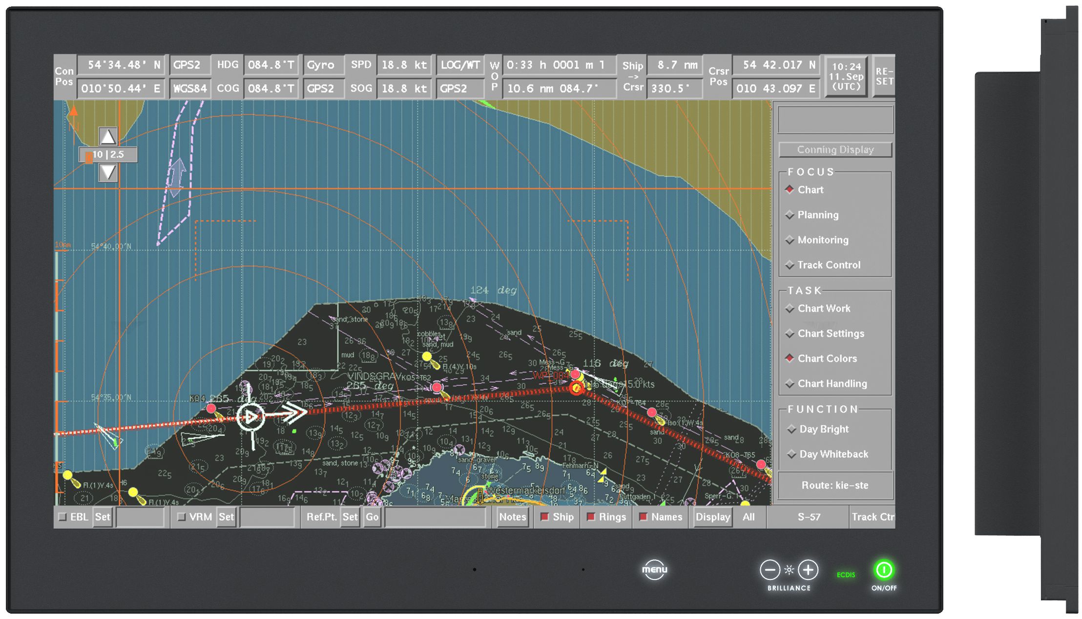Click the orange north arrow indicator

pos(73,112)
